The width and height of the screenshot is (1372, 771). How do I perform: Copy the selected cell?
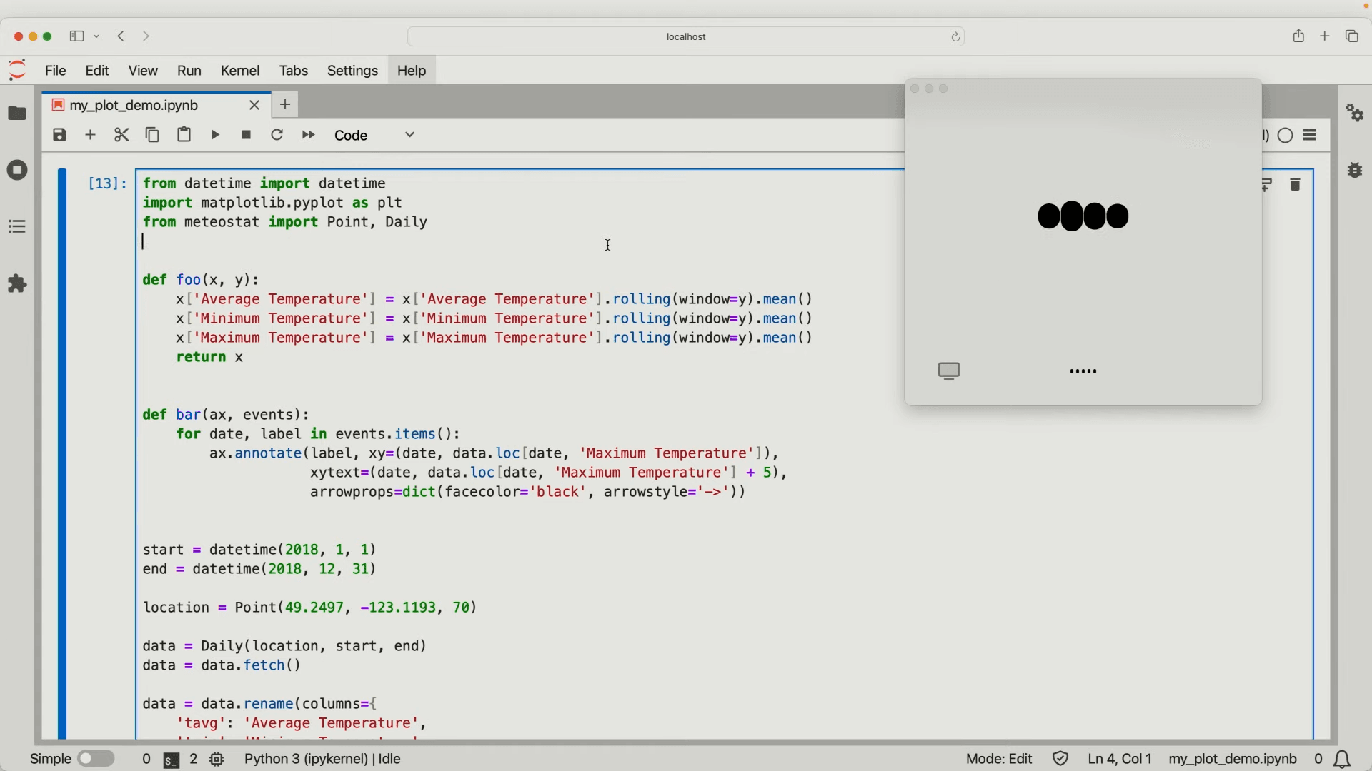coord(153,135)
